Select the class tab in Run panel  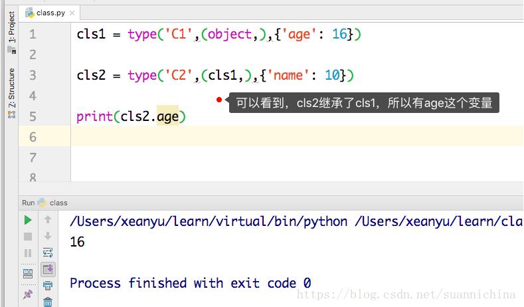tap(53, 203)
